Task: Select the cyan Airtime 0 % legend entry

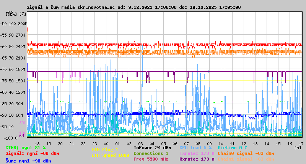Action: pos(232,148)
